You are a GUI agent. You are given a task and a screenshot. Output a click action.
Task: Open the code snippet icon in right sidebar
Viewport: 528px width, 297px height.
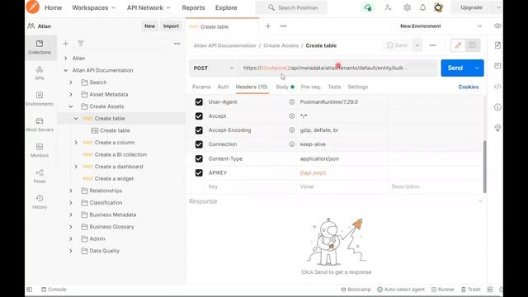click(497, 87)
